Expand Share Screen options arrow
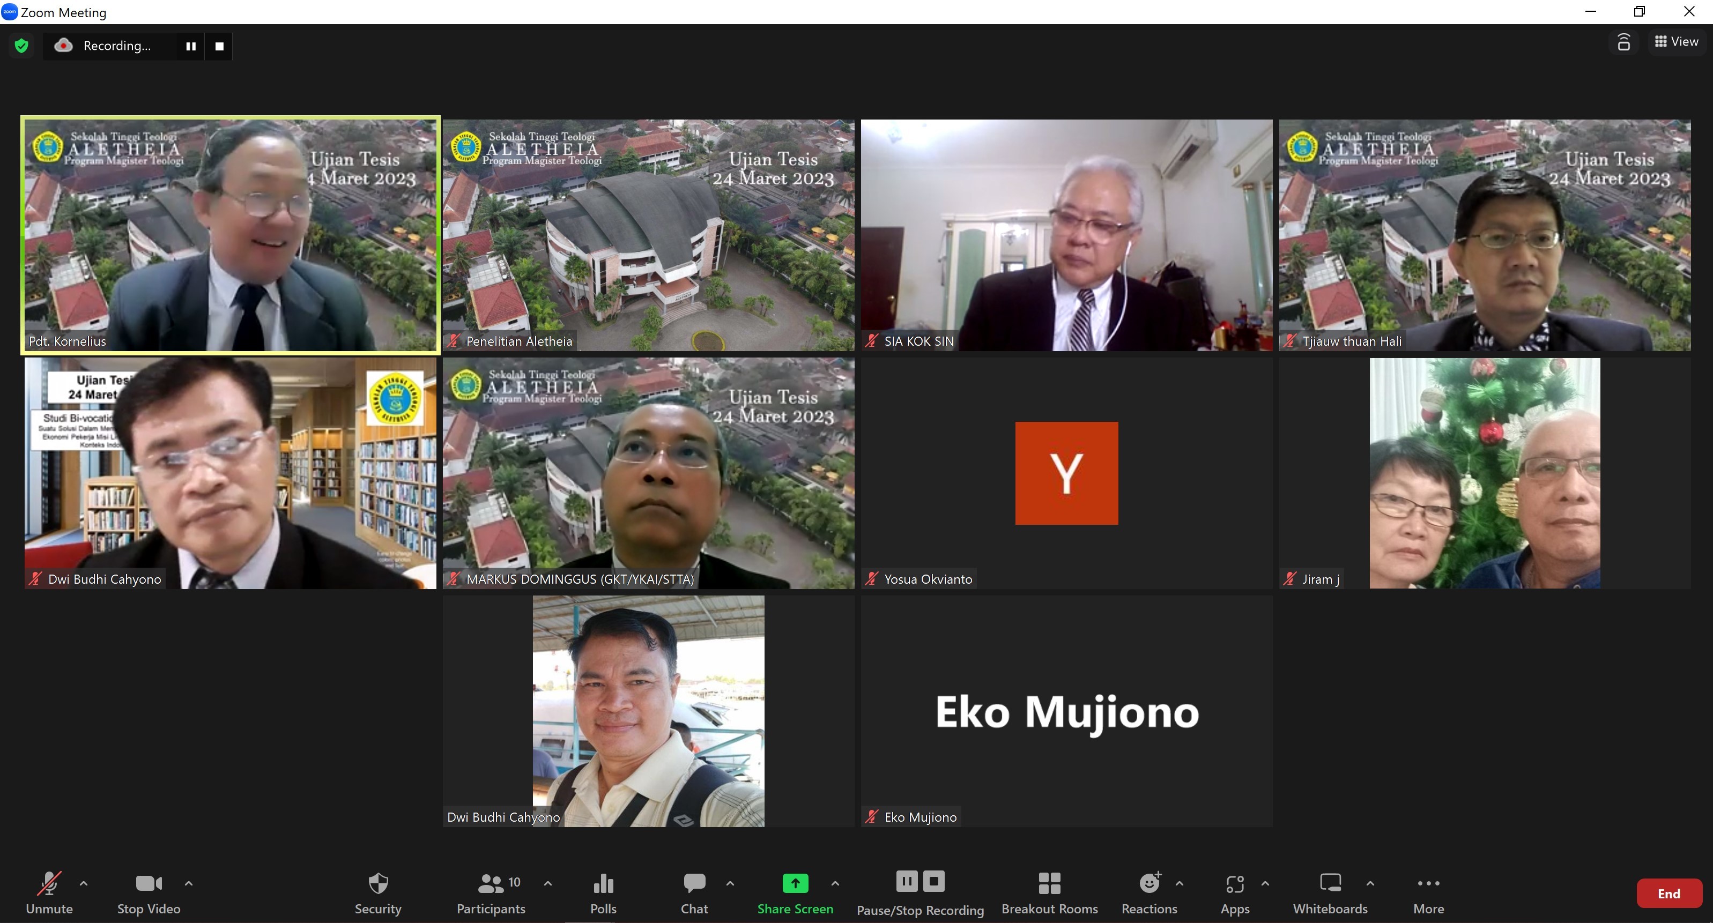The image size is (1713, 923). [835, 883]
